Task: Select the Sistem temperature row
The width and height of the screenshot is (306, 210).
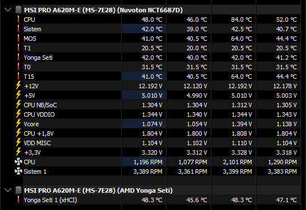Action: tap(157, 29)
